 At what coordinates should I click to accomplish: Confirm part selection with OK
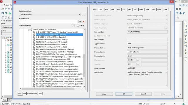pos(124,94)
